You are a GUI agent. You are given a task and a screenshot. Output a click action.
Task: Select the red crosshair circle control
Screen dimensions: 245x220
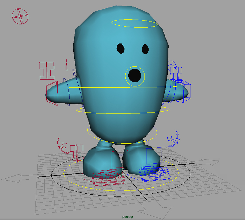[x=20, y=16]
